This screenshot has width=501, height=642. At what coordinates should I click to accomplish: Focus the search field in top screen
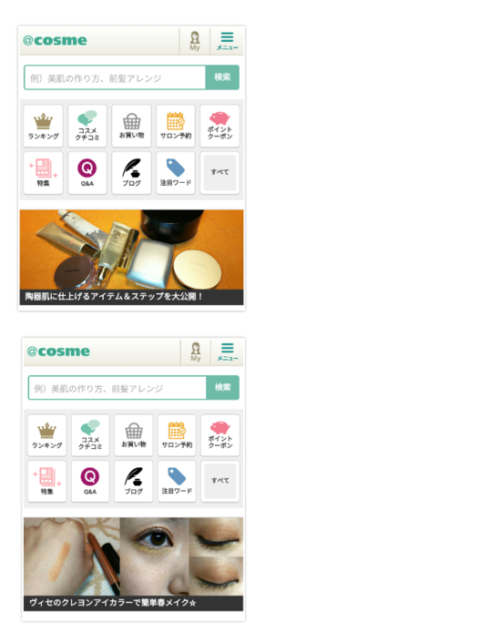115,77
